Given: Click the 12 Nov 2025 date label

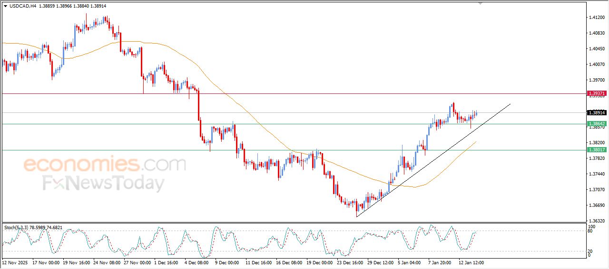Looking at the screenshot, I should 14,262.
